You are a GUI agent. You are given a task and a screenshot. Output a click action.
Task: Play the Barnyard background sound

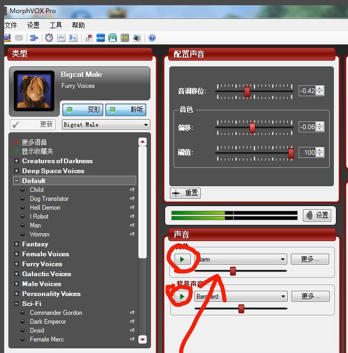182,297
